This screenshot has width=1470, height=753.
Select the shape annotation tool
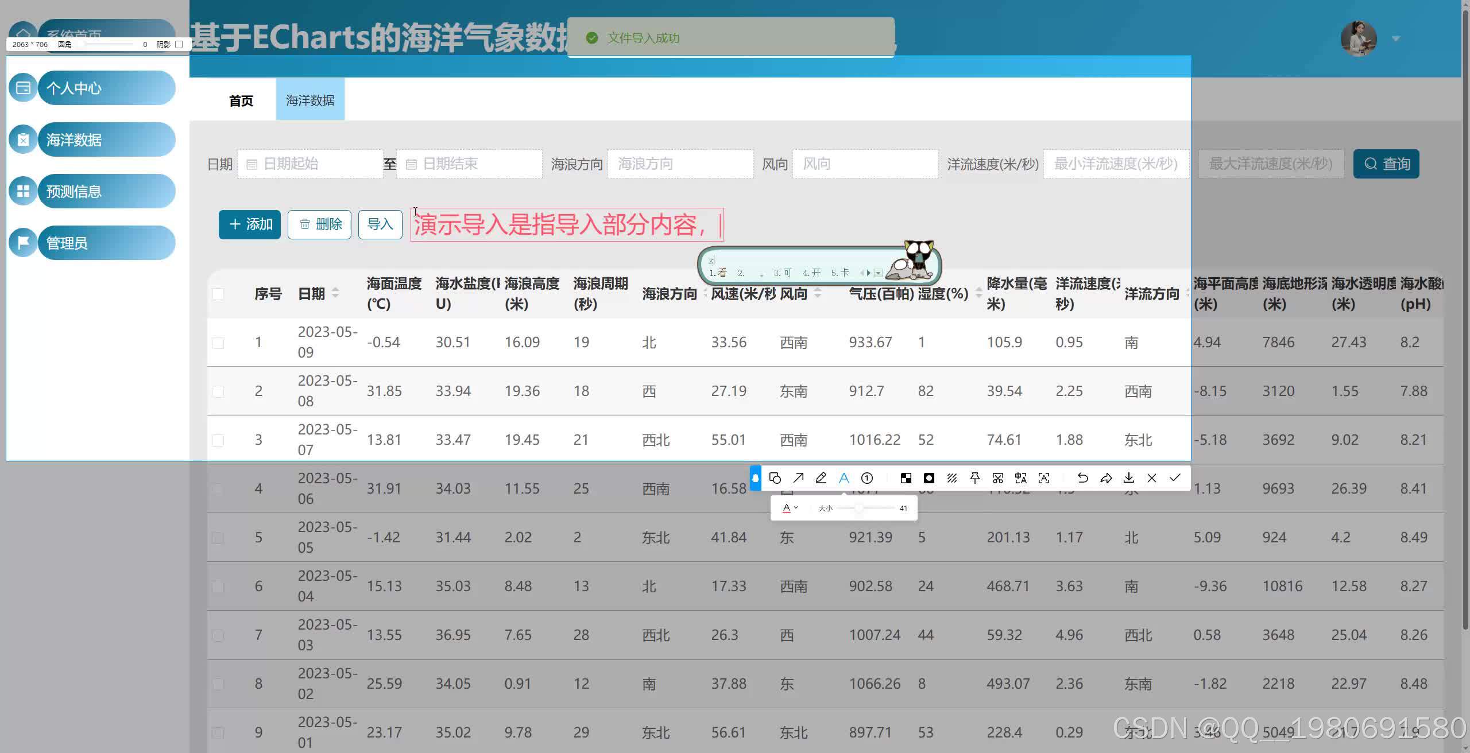pos(776,478)
